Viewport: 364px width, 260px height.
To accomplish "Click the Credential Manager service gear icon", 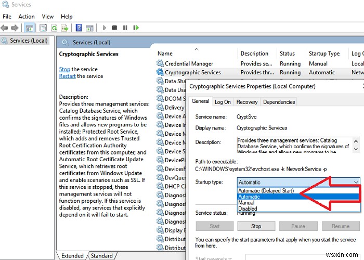I will (x=160, y=63).
